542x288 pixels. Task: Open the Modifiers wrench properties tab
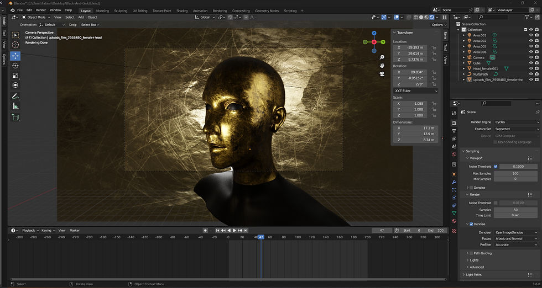coord(454,182)
